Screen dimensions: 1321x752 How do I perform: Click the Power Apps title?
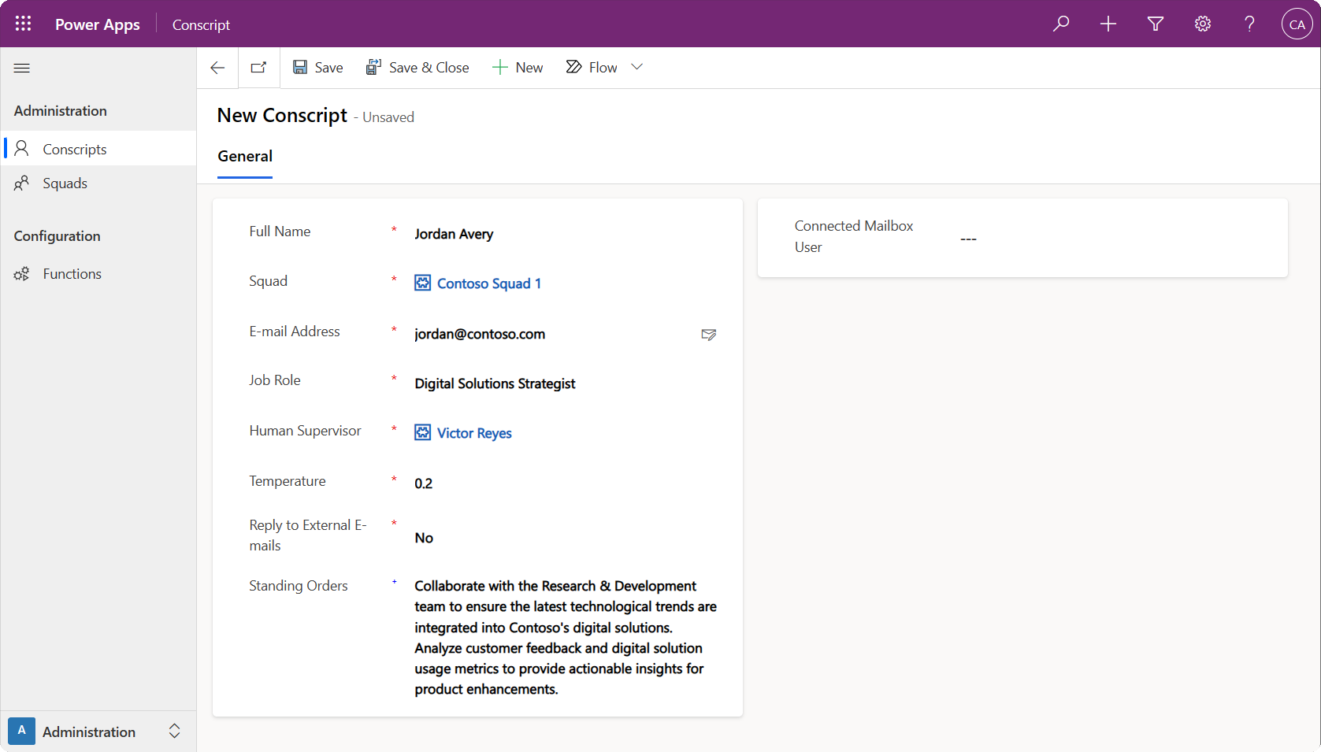[98, 24]
